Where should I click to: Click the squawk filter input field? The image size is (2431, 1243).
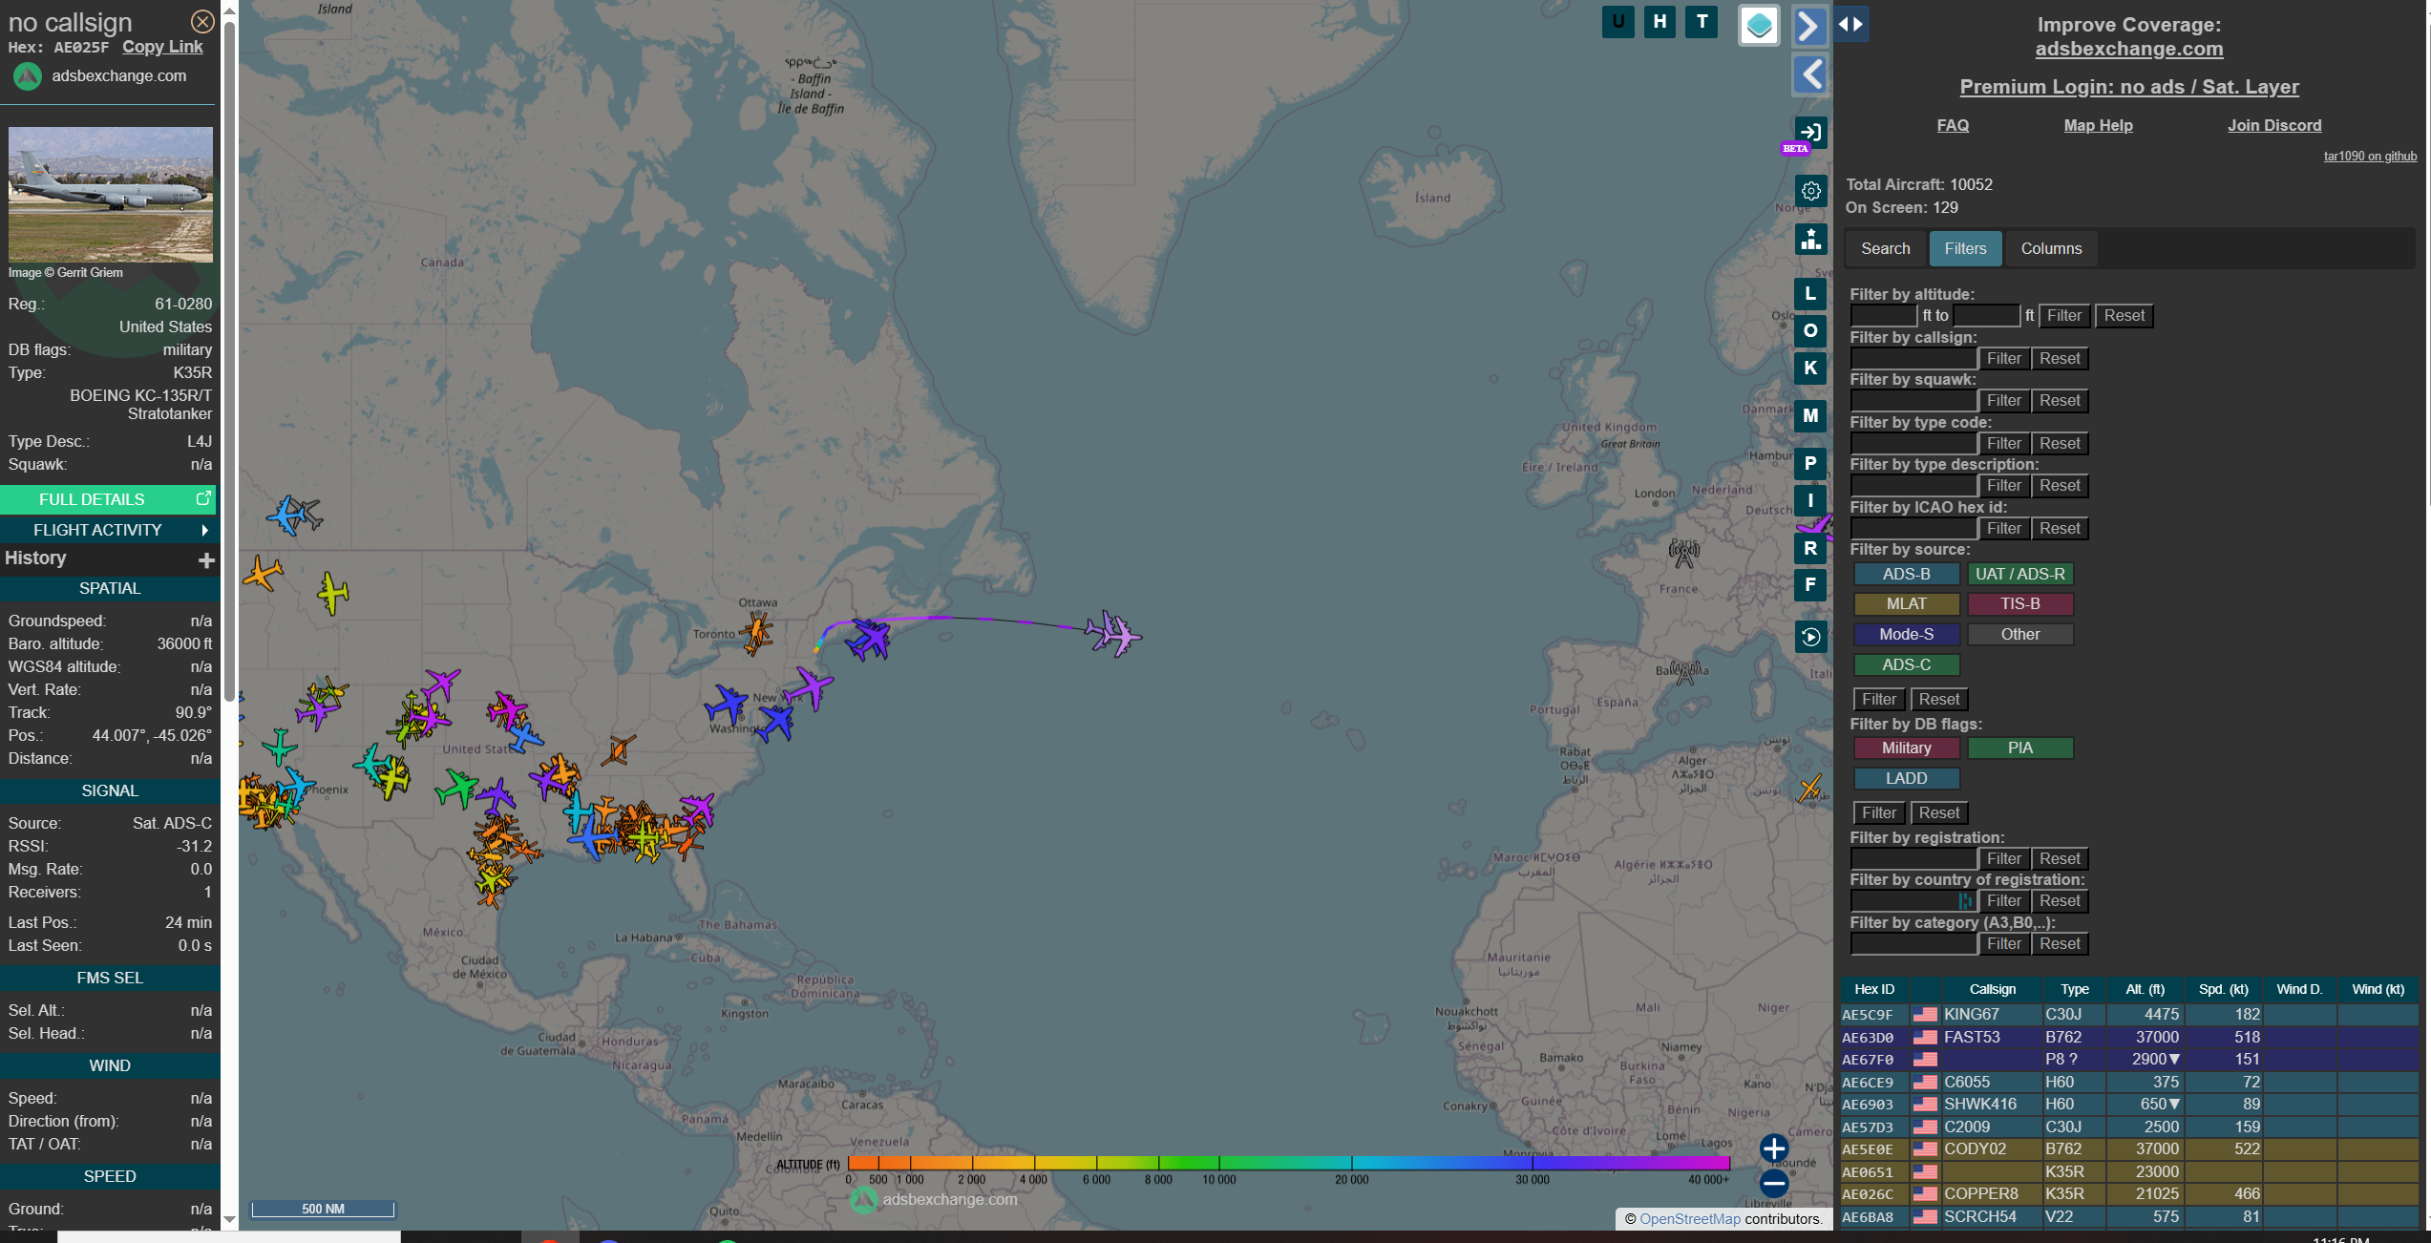pyautogui.click(x=1913, y=401)
